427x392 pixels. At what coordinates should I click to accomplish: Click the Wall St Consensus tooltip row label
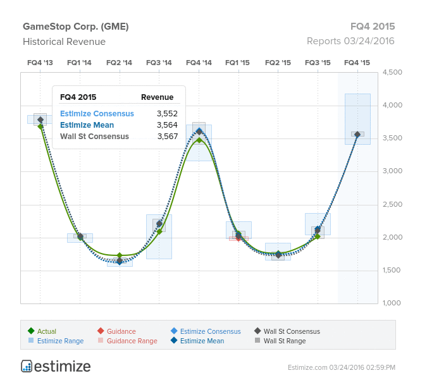tap(94, 137)
